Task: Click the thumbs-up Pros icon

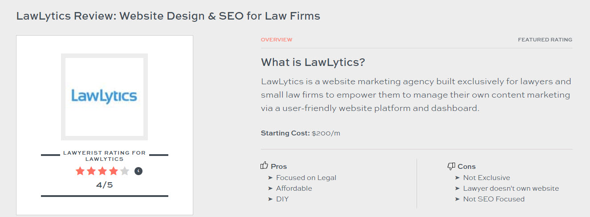Action: tap(264, 166)
